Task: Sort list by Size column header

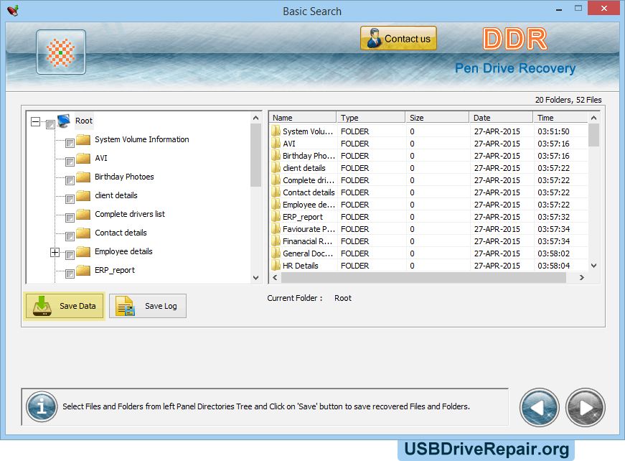Action: 437,118
